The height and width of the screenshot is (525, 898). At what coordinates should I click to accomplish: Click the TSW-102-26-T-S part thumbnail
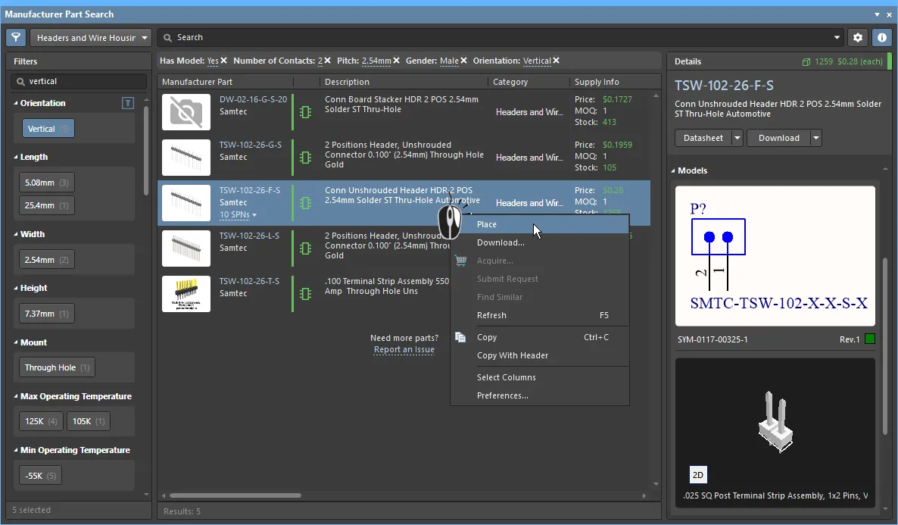click(x=186, y=294)
